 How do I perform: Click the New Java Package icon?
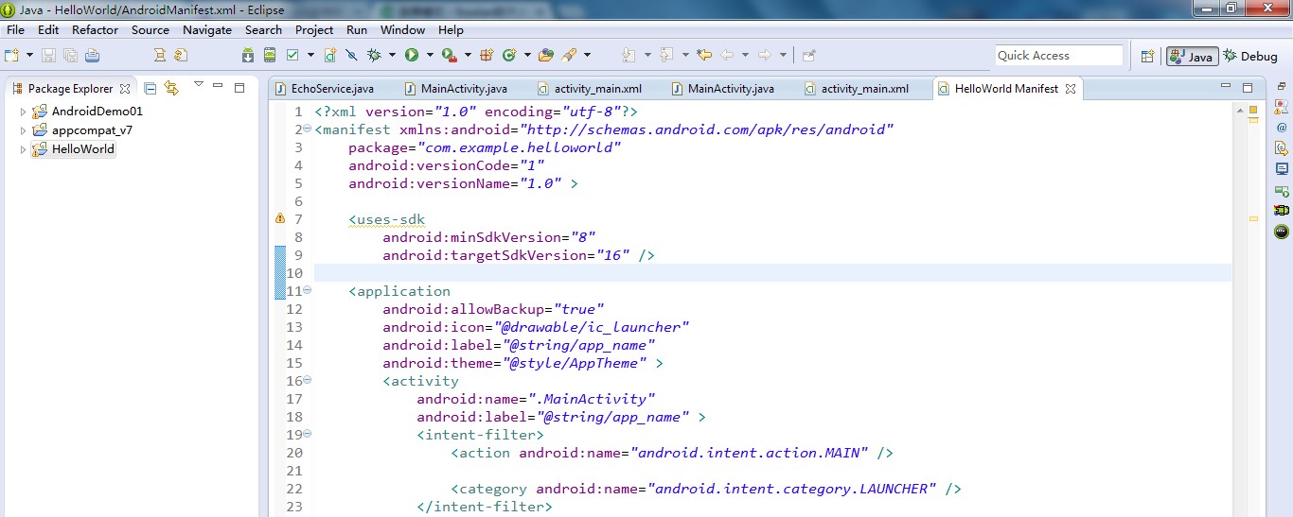(487, 56)
